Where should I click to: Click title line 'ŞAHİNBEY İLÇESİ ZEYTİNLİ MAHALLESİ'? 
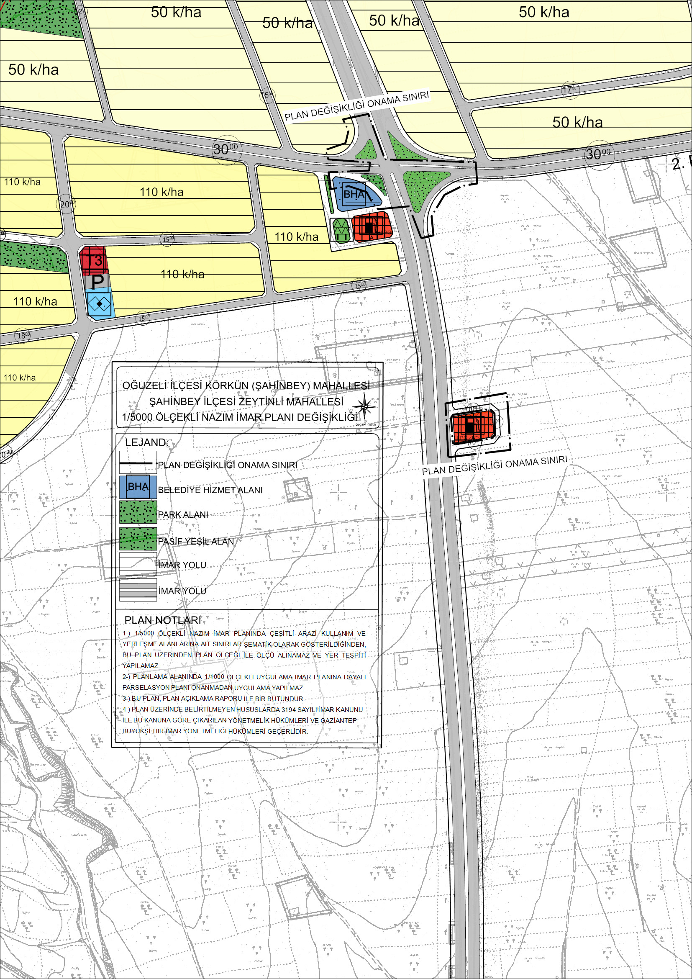coord(246,402)
